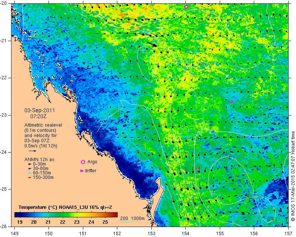Select the Argo float marker near latitude -20
296x237 pixels.
(186, 7)
